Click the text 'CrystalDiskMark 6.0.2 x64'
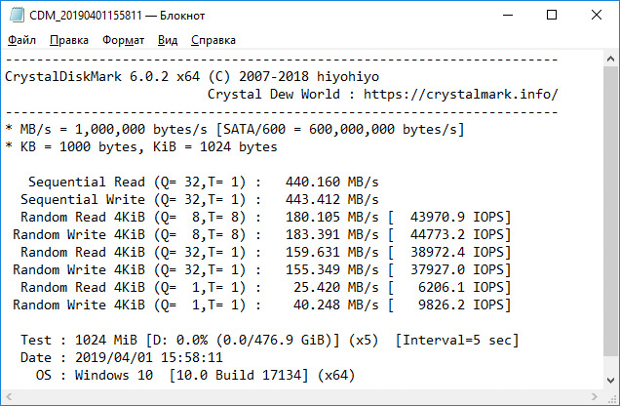 102,76
